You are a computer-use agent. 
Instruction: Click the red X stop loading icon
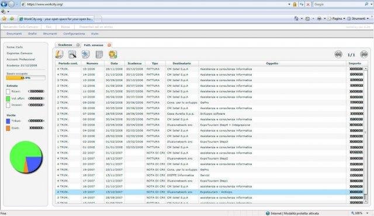tap(308, 4)
